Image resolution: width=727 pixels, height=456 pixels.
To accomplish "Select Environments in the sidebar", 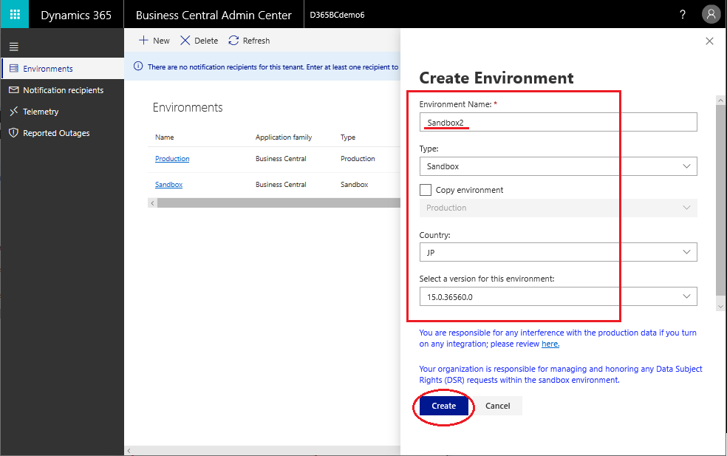I will pyautogui.click(x=63, y=69).
